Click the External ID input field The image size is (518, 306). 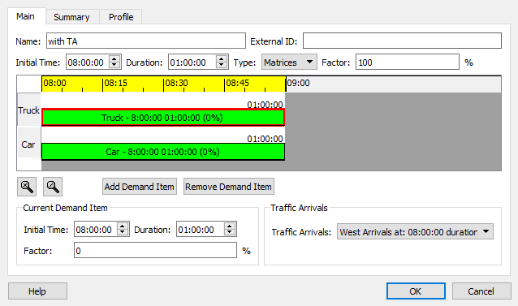(402, 41)
